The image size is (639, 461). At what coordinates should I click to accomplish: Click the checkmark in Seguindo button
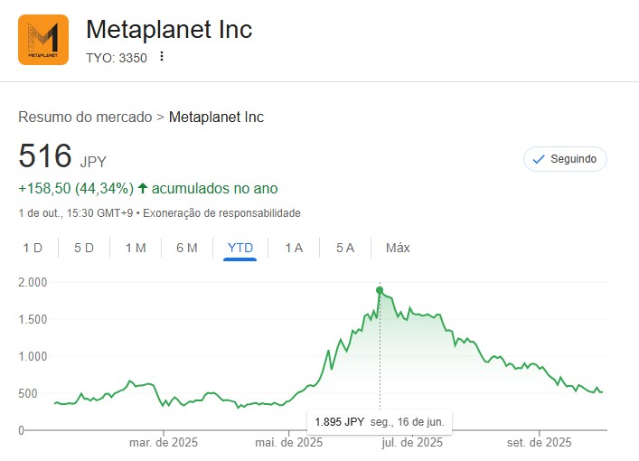(x=539, y=159)
